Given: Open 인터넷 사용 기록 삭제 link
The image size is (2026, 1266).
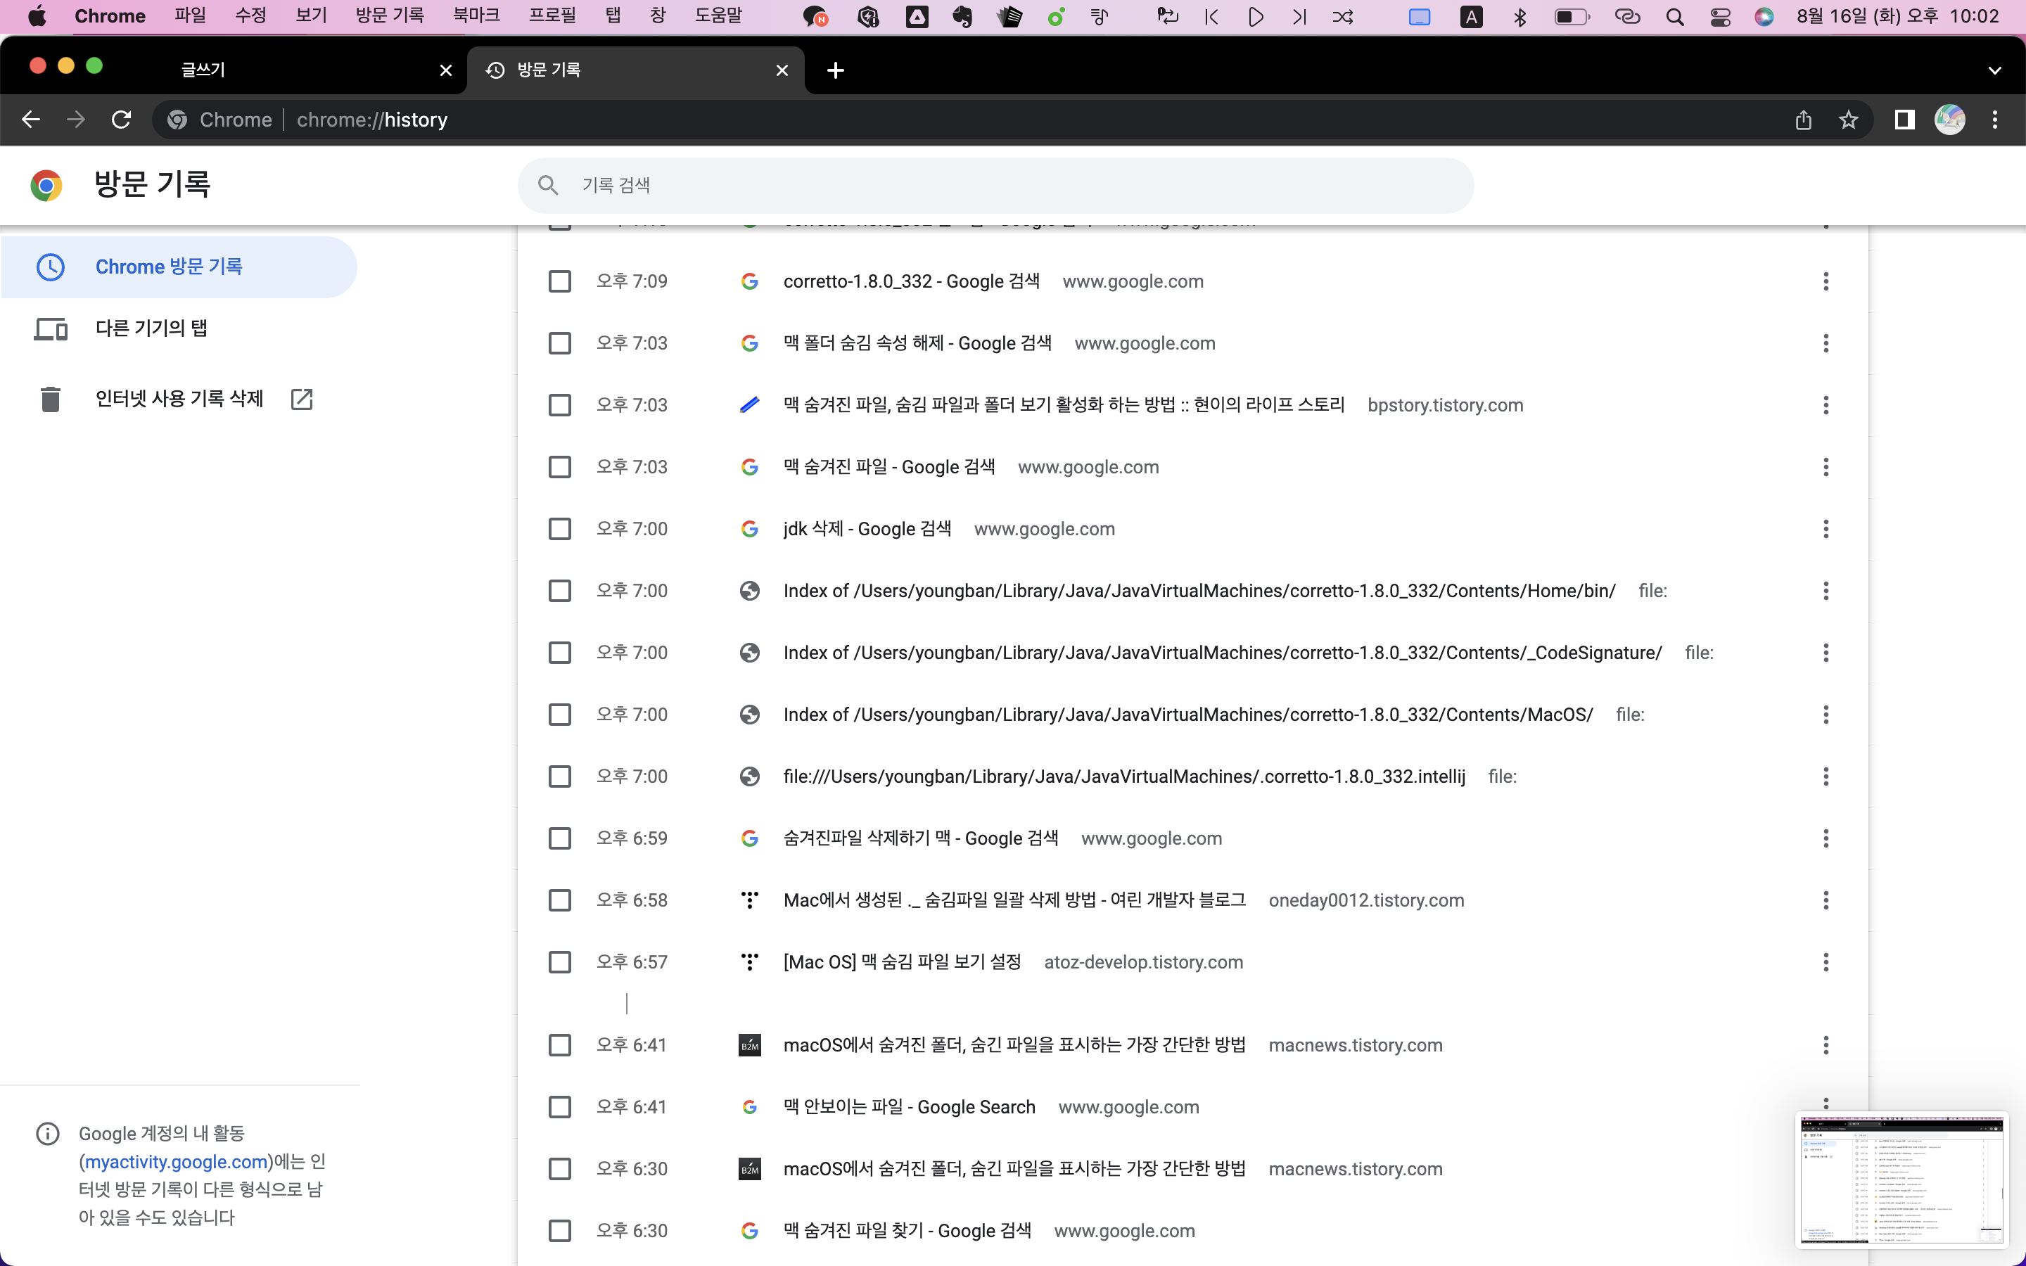Looking at the screenshot, I should [179, 399].
